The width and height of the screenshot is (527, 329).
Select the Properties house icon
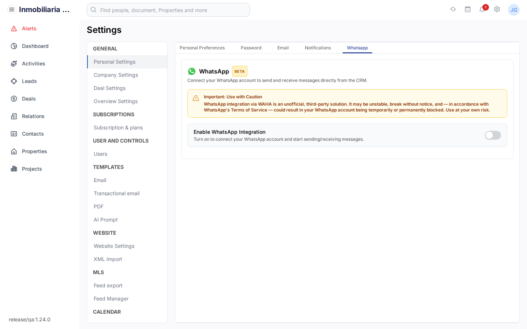tap(13, 151)
